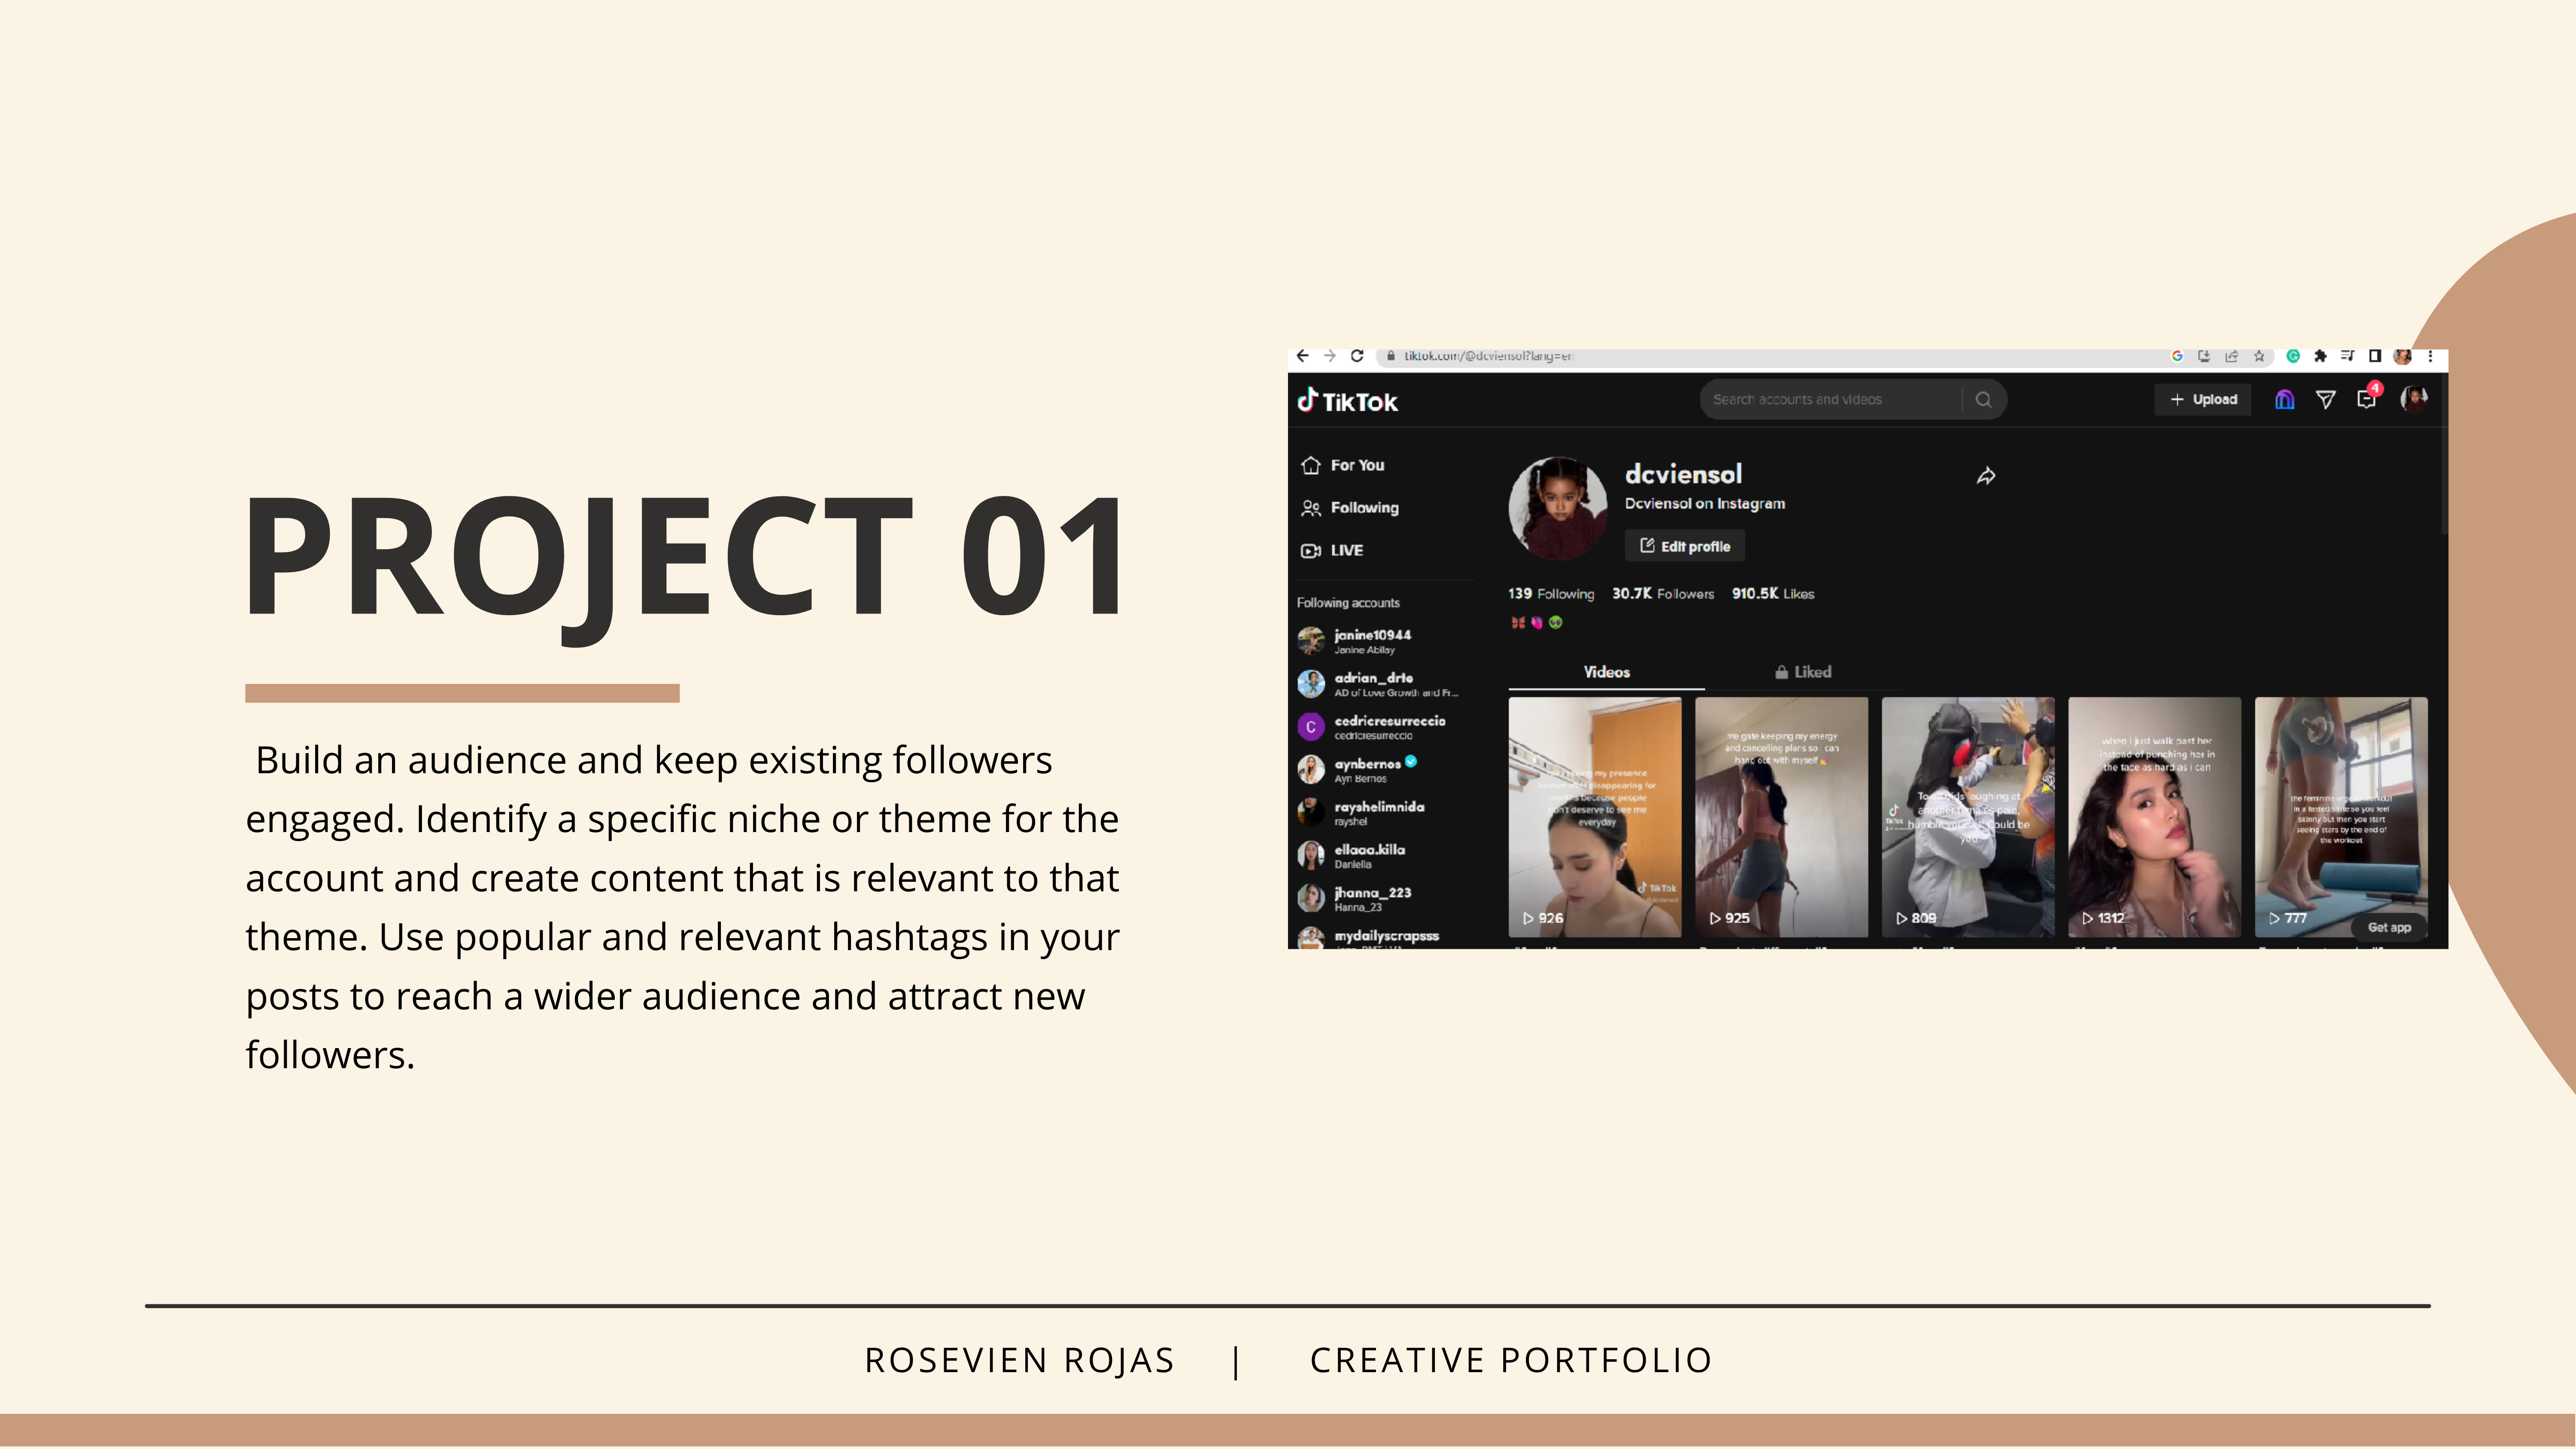Reload the page with the browser refresh icon
Image resolution: width=2576 pixels, height=1449 pixels.
(1357, 356)
